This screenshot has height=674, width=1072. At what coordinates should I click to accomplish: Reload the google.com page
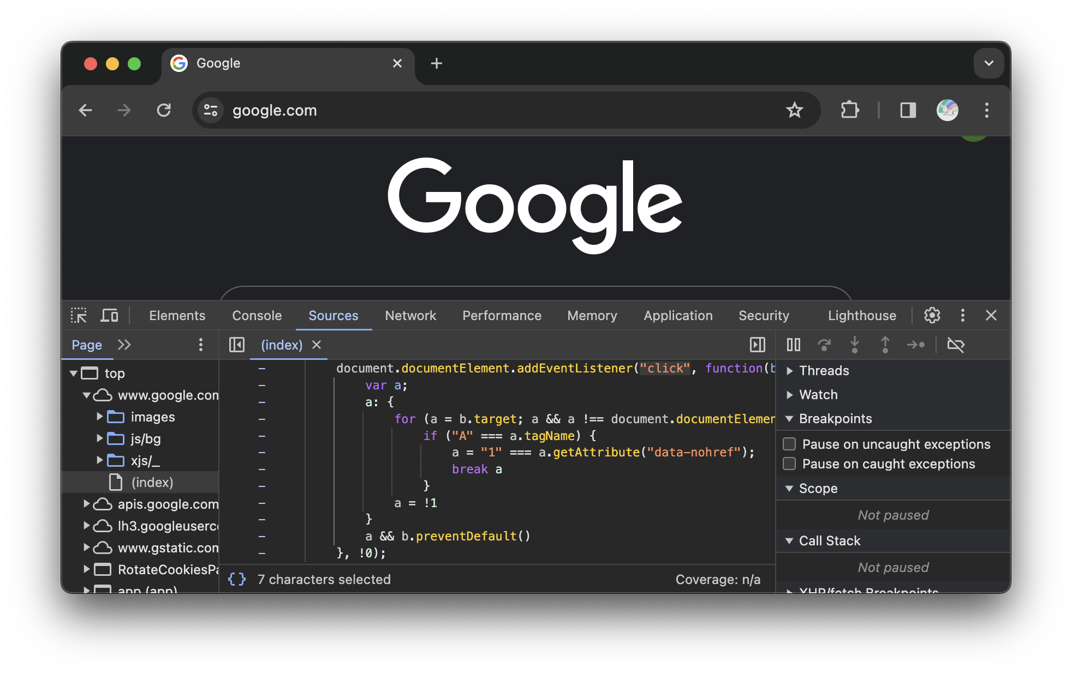pos(164,110)
